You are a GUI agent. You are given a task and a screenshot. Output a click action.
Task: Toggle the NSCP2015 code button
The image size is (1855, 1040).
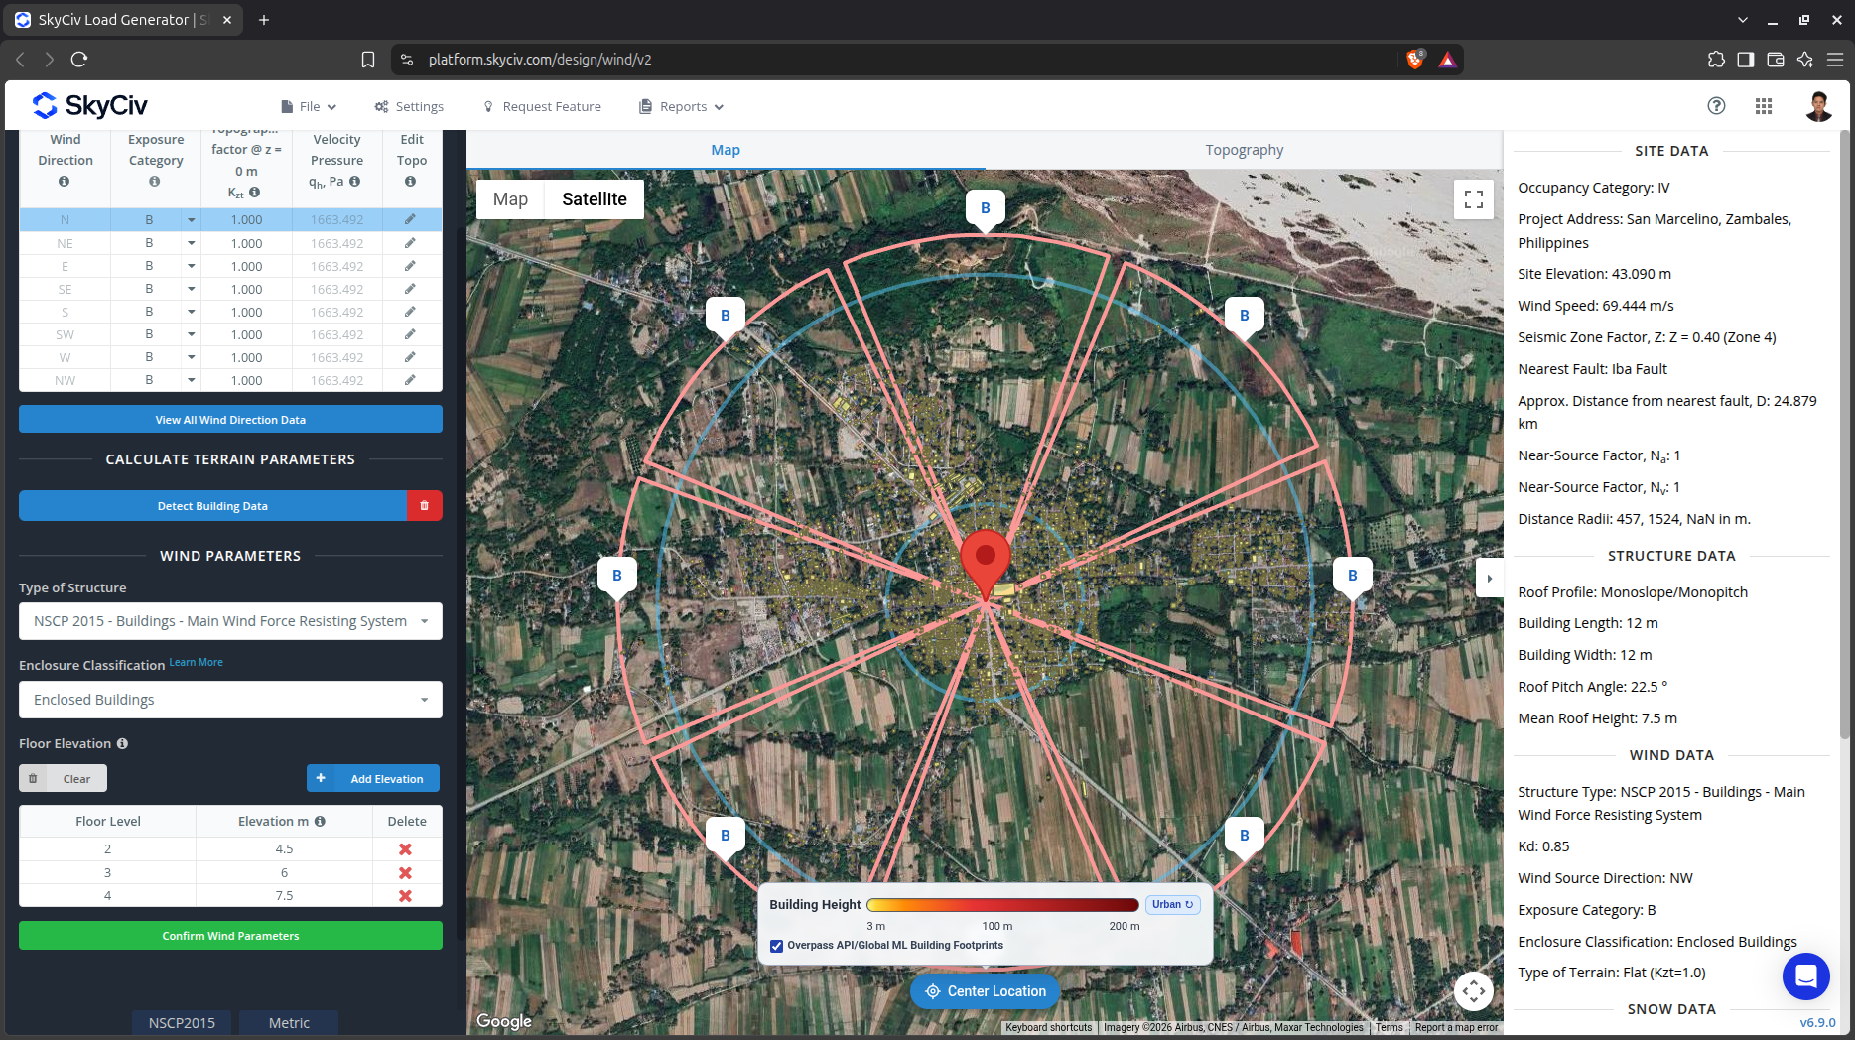point(182,1023)
